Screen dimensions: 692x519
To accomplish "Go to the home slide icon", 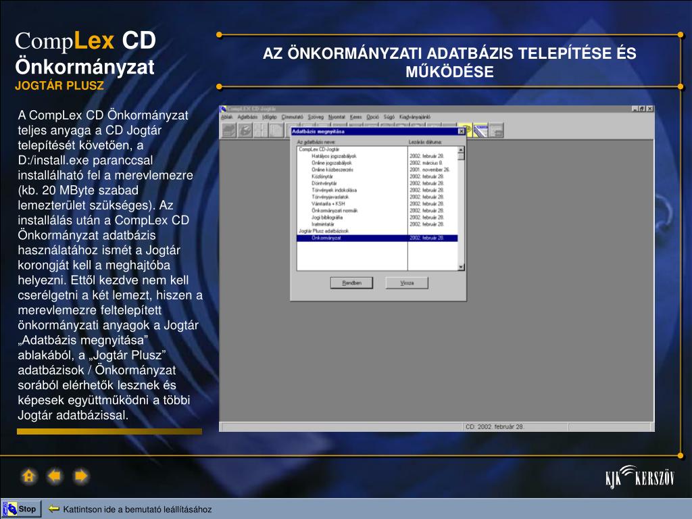I will coord(28,476).
